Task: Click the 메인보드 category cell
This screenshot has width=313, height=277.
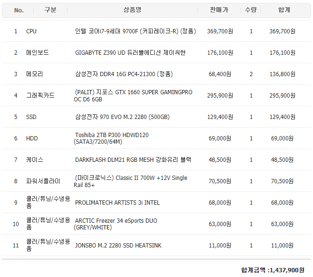Action: click(38, 52)
